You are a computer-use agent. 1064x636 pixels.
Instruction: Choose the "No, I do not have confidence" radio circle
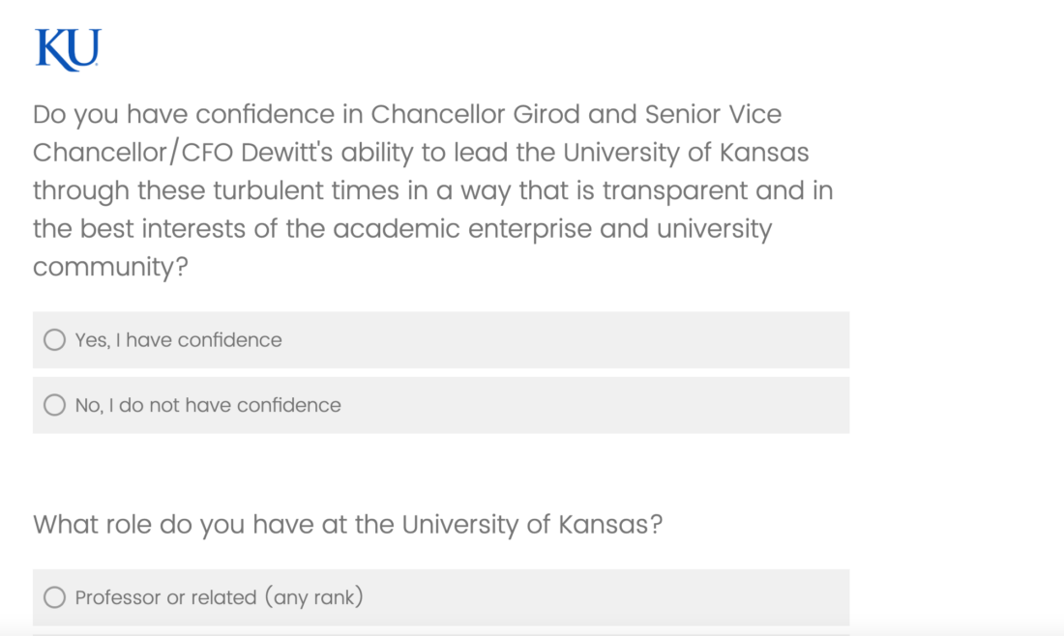[55, 405]
